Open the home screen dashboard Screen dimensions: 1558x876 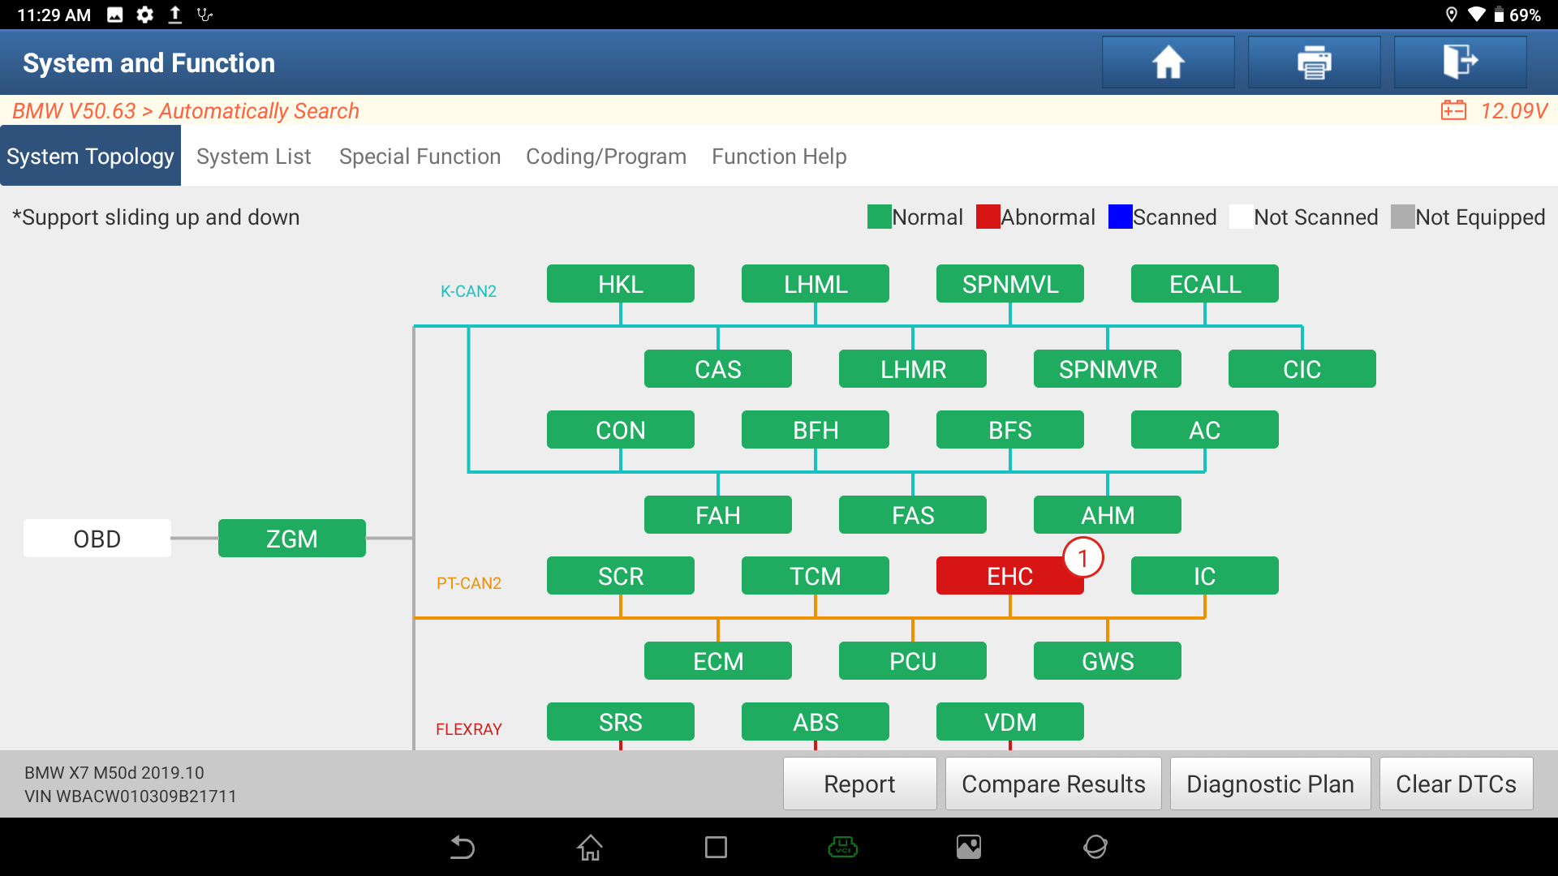(x=1169, y=61)
